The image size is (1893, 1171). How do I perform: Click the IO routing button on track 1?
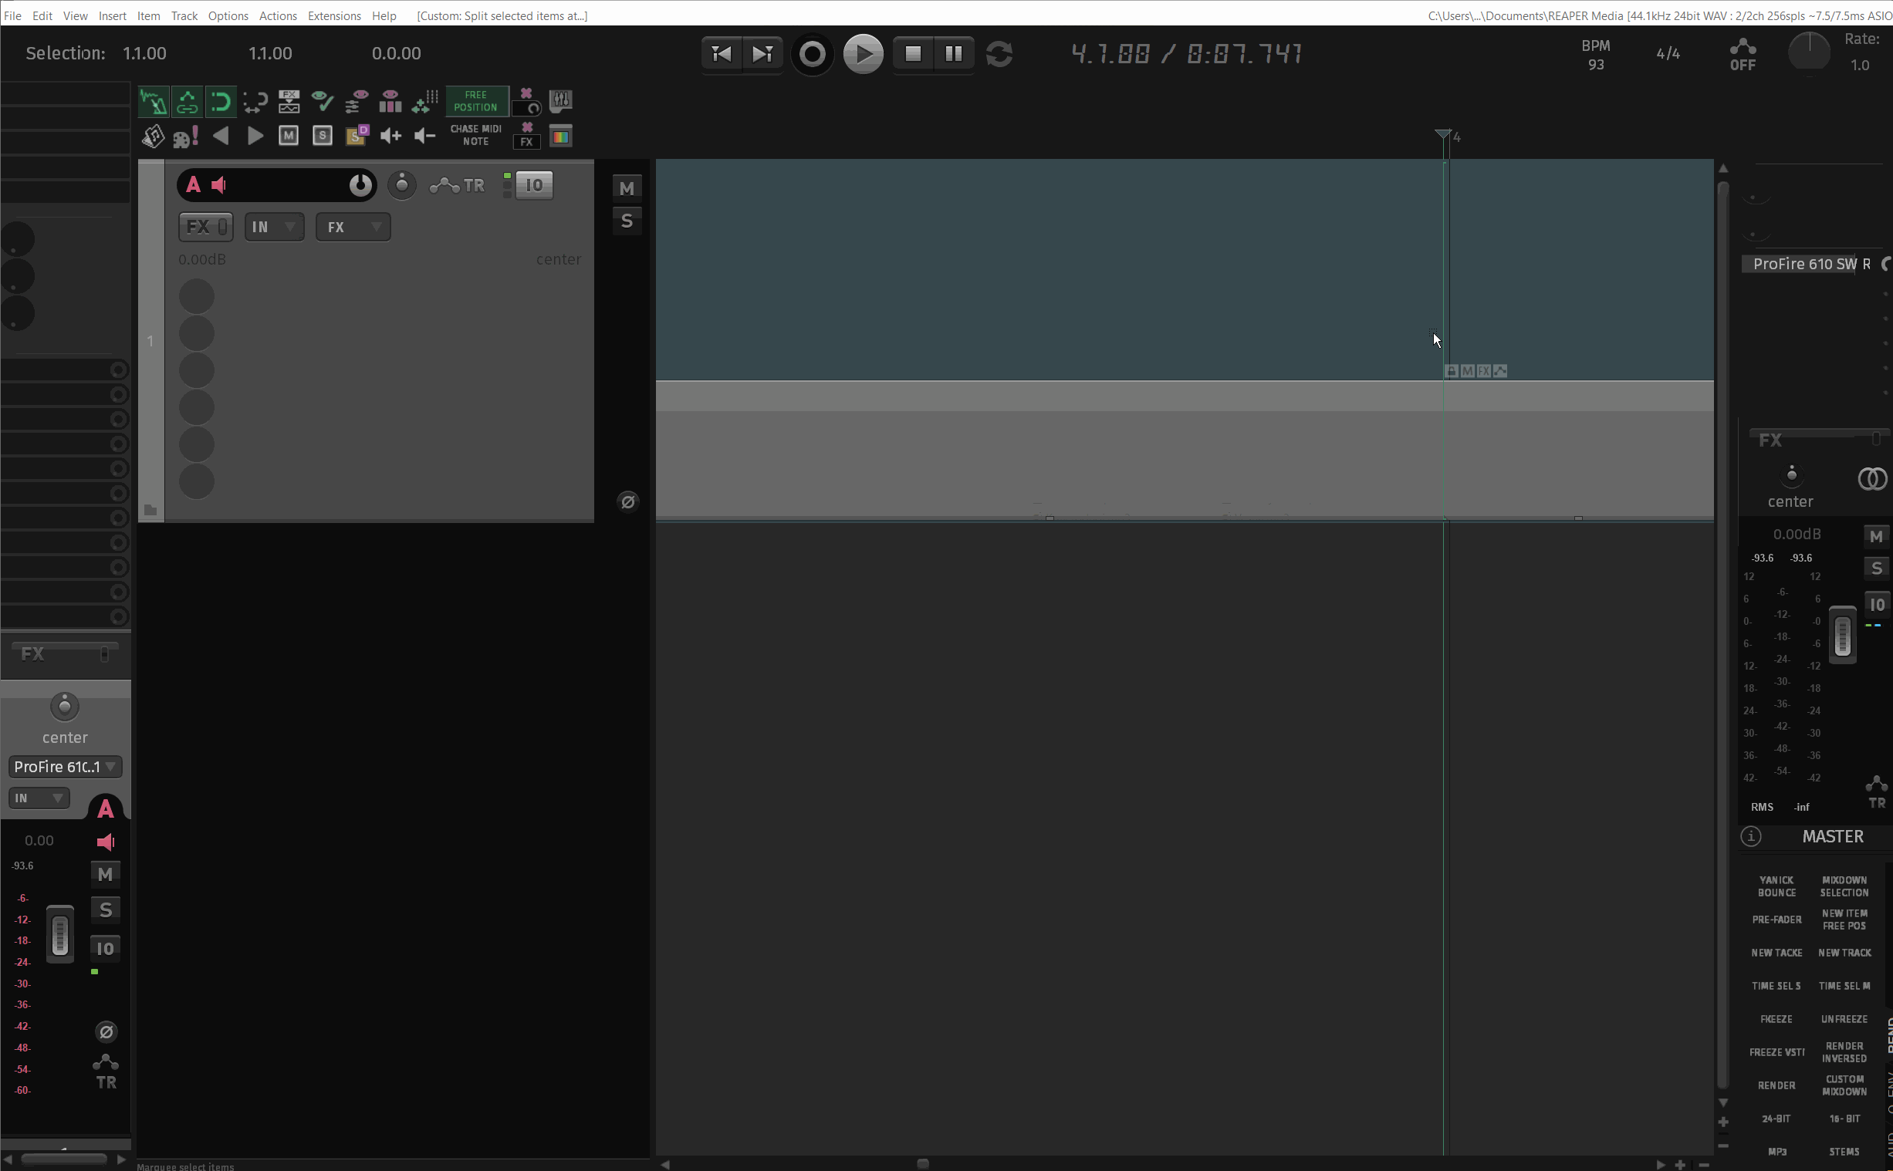[534, 185]
